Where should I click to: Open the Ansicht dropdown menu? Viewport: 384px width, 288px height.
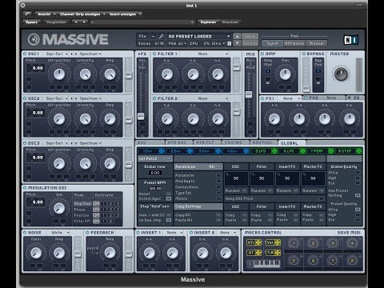tap(46, 14)
